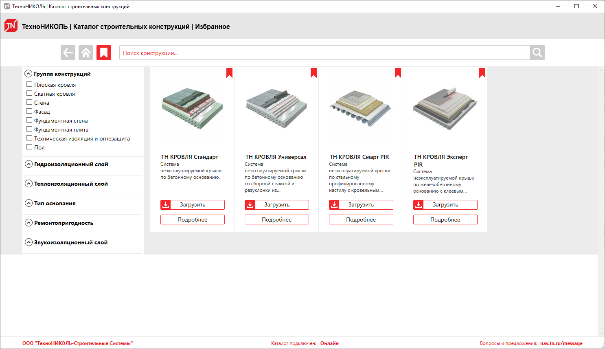Screen dimensions: 605x349
Task: Click the back arrow navigation icon
Action: coord(68,53)
